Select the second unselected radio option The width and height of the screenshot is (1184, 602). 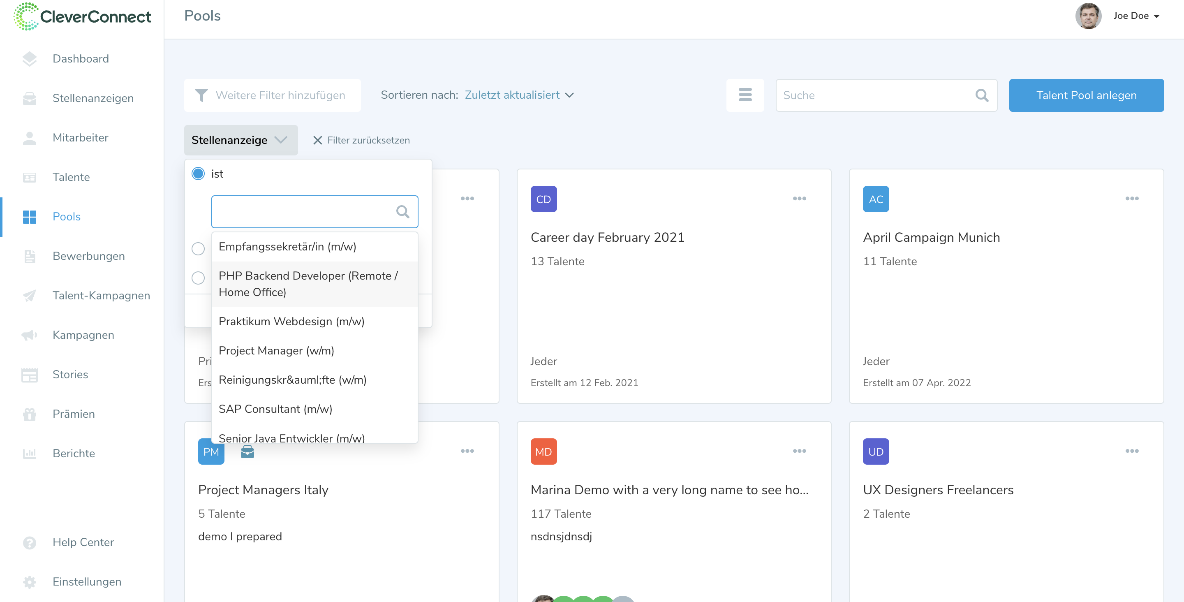198,249
